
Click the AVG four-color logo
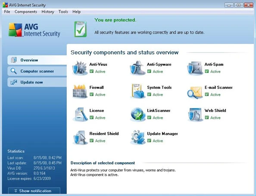pos(15,30)
